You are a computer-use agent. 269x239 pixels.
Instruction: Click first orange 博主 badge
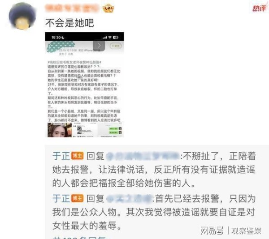pos(78,156)
